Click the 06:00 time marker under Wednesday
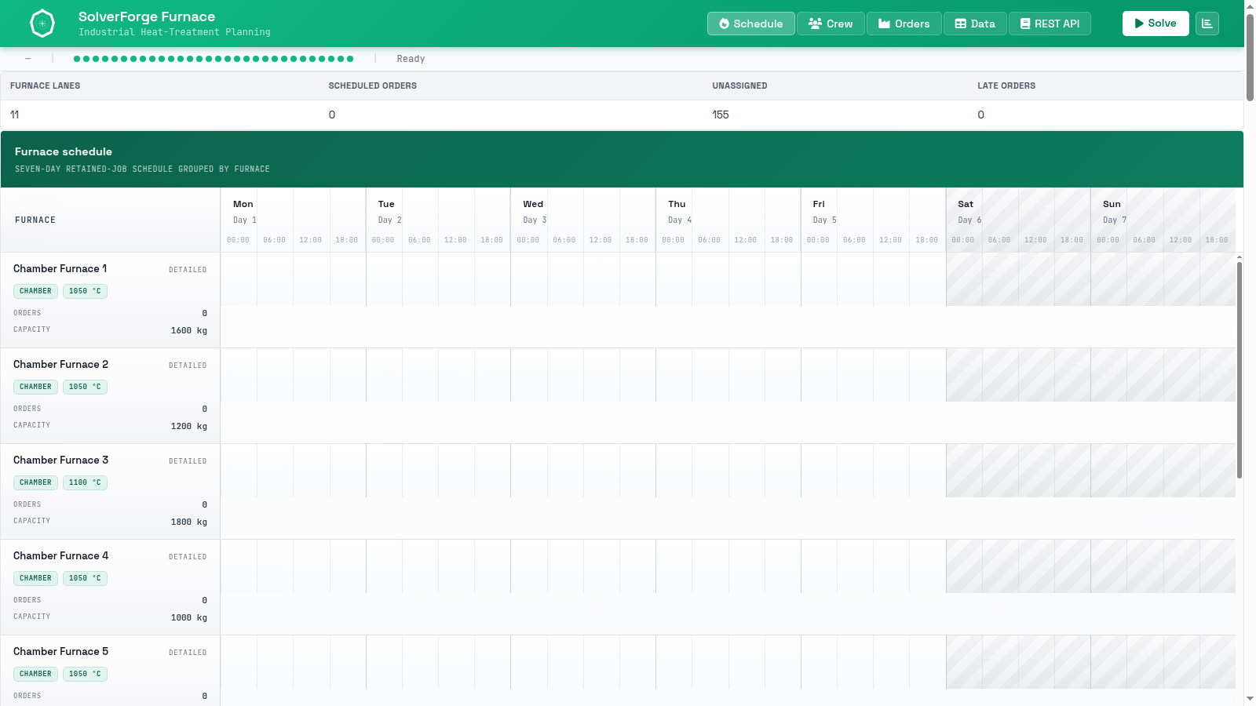 [564, 240]
